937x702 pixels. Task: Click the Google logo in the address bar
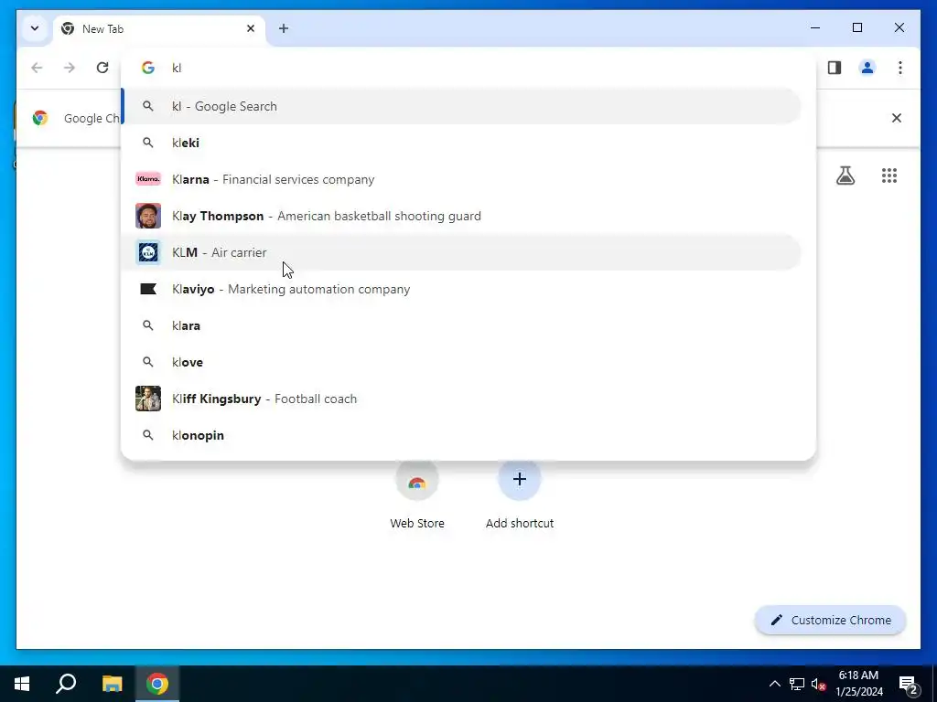tap(148, 68)
